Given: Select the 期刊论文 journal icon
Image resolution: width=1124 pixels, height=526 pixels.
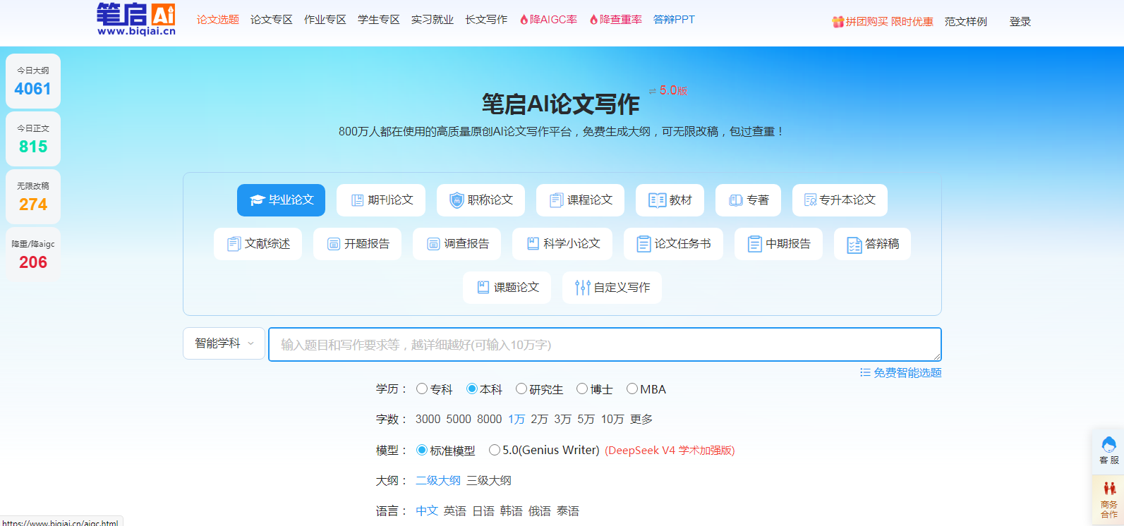Looking at the screenshot, I should (357, 200).
